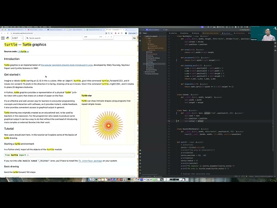Expand External Libraries in Project tree

point(143,72)
